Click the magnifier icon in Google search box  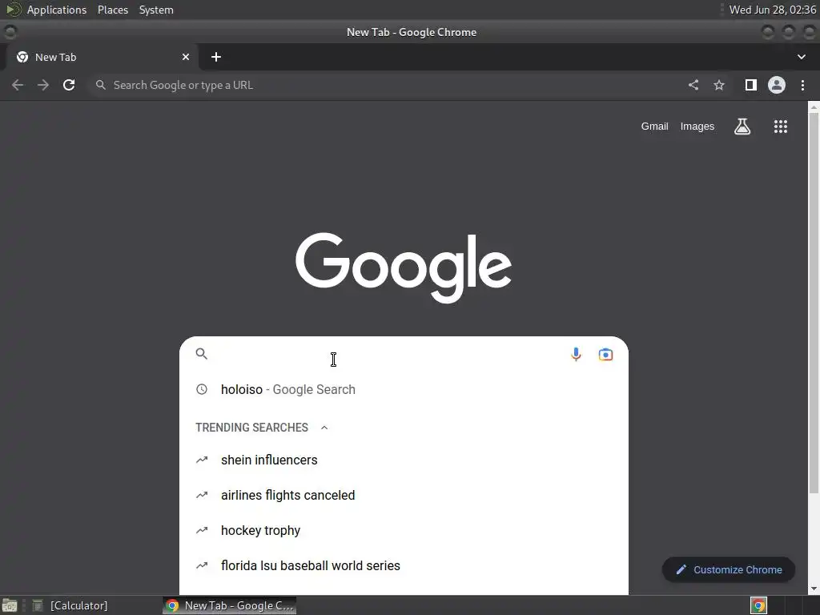(201, 353)
